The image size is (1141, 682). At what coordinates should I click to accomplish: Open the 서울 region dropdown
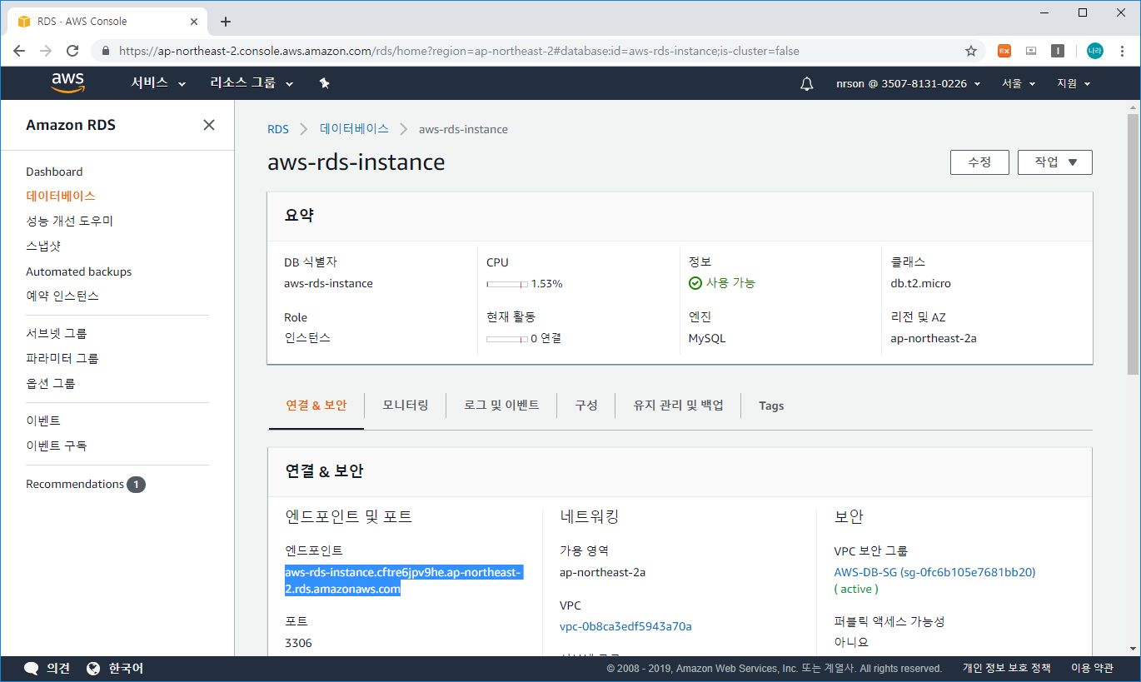click(1019, 83)
